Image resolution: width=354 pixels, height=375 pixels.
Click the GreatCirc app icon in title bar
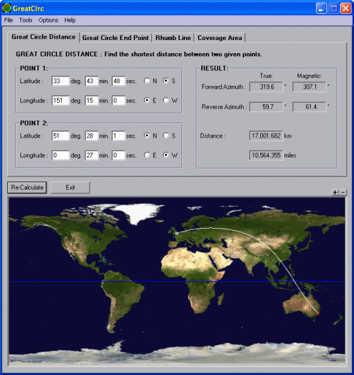point(7,8)
